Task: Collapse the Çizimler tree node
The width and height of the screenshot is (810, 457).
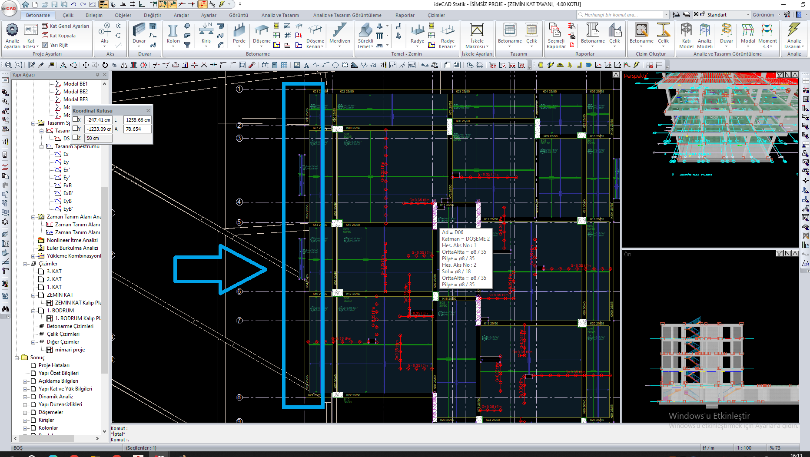Action: click(x=25, y=264)
